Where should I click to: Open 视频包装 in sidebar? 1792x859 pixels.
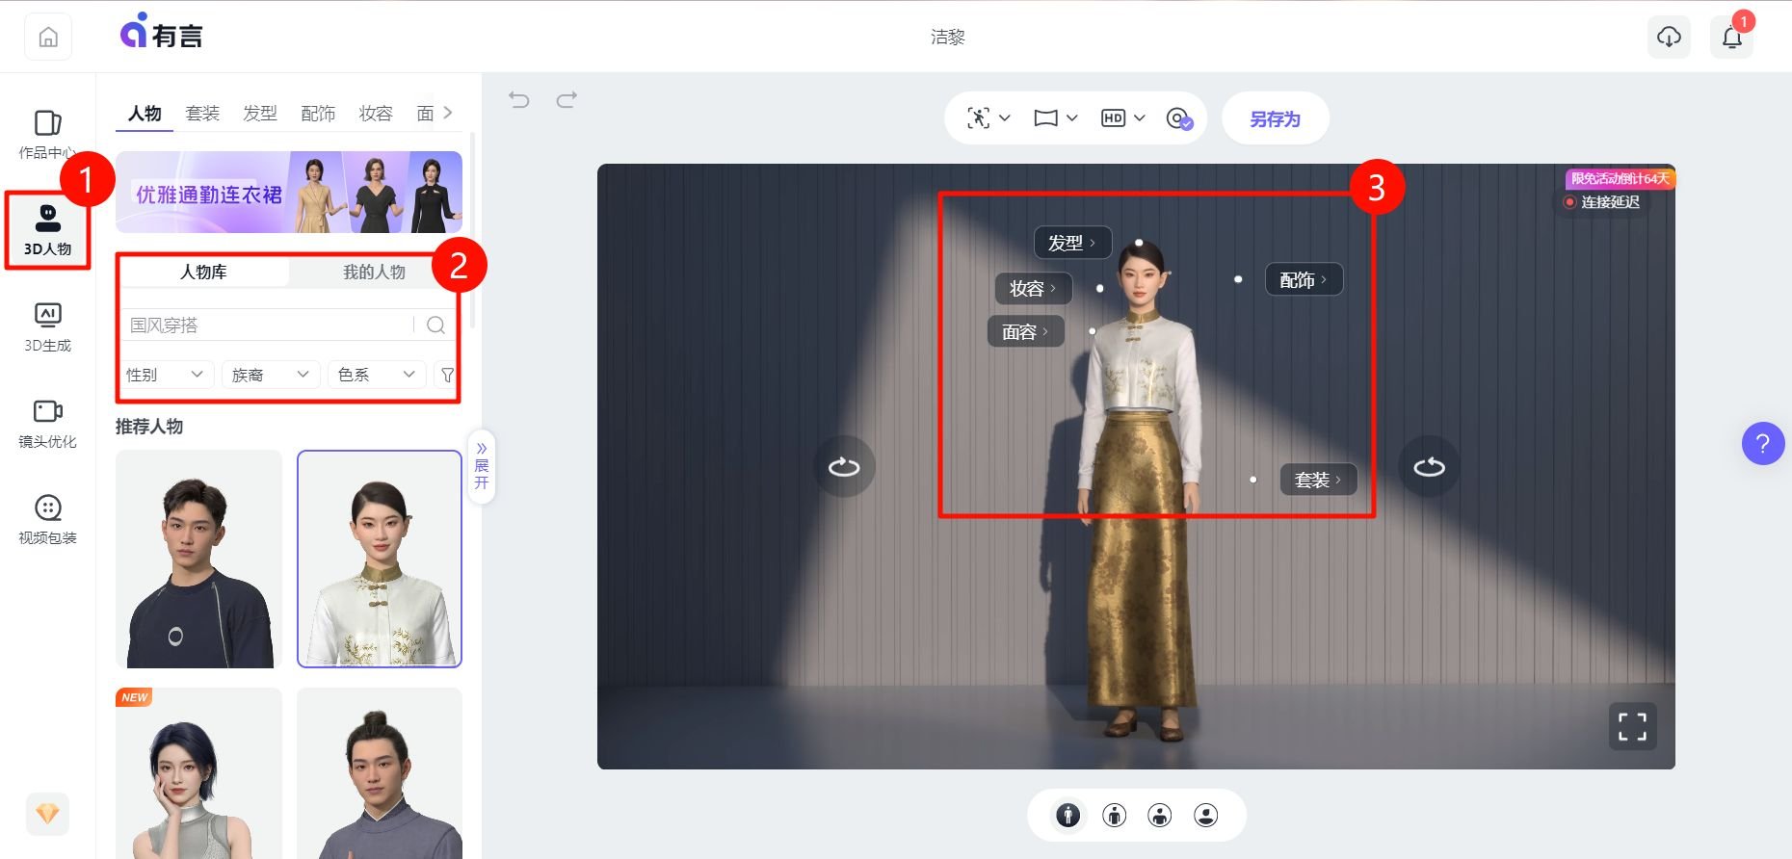[x=47, y=519]
